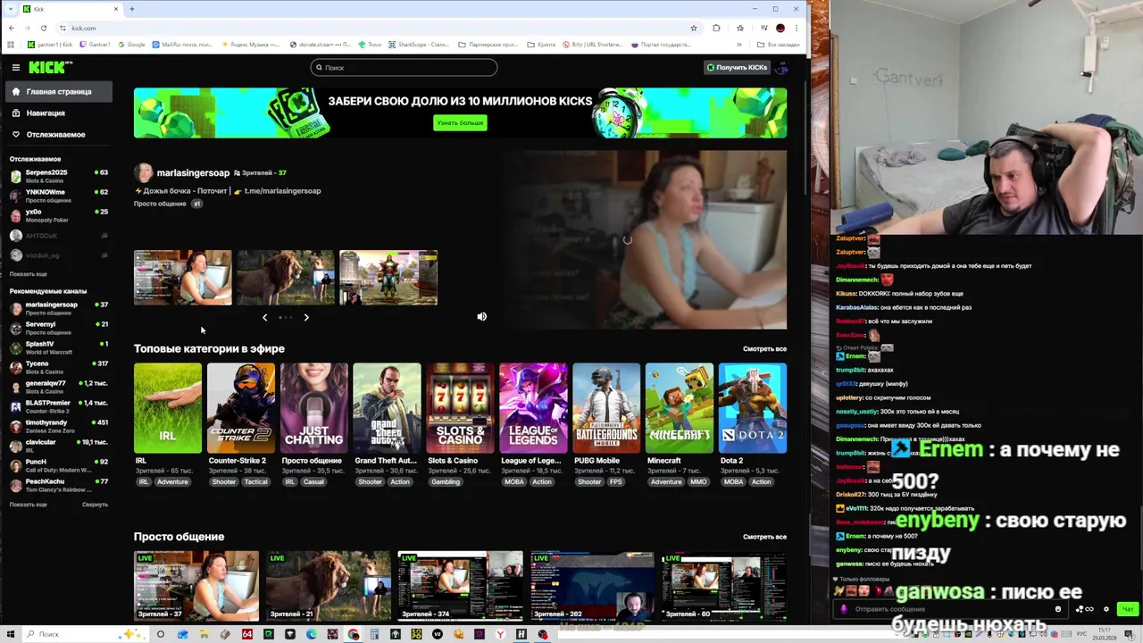This screenshot has height=643, width=1143.
Task: Click the Gambling tag under Slots & Casino
Action: pyautogui.click(x=446, y=482)
